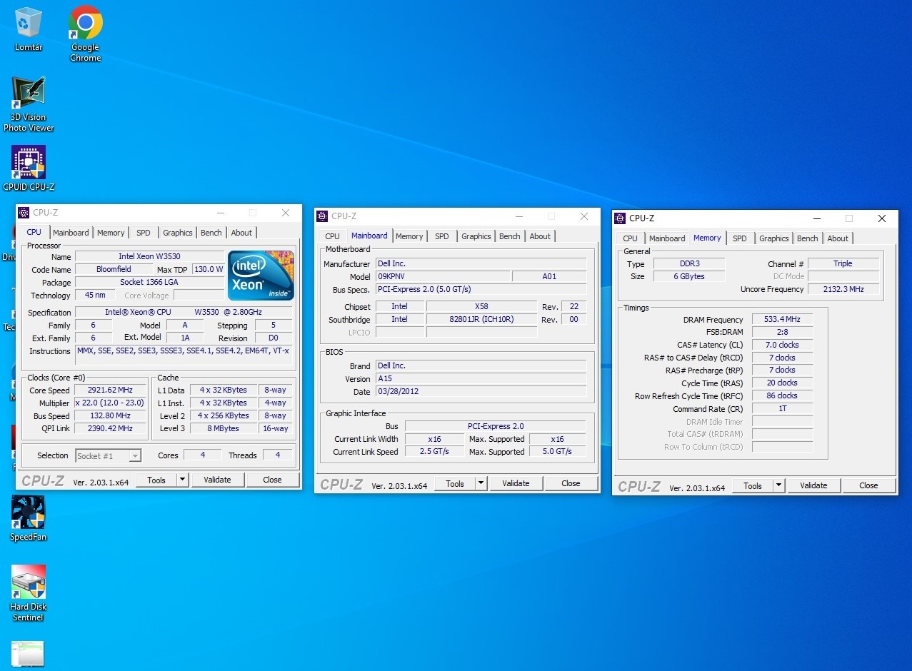
Task: Click Channel # value Triple
Action: (843, 264)
